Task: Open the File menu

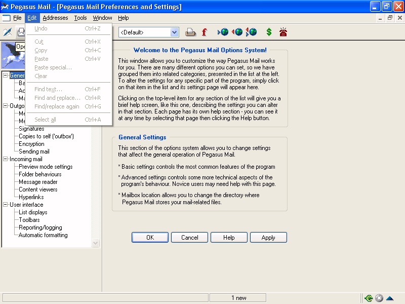Action: tap(17, 18)
